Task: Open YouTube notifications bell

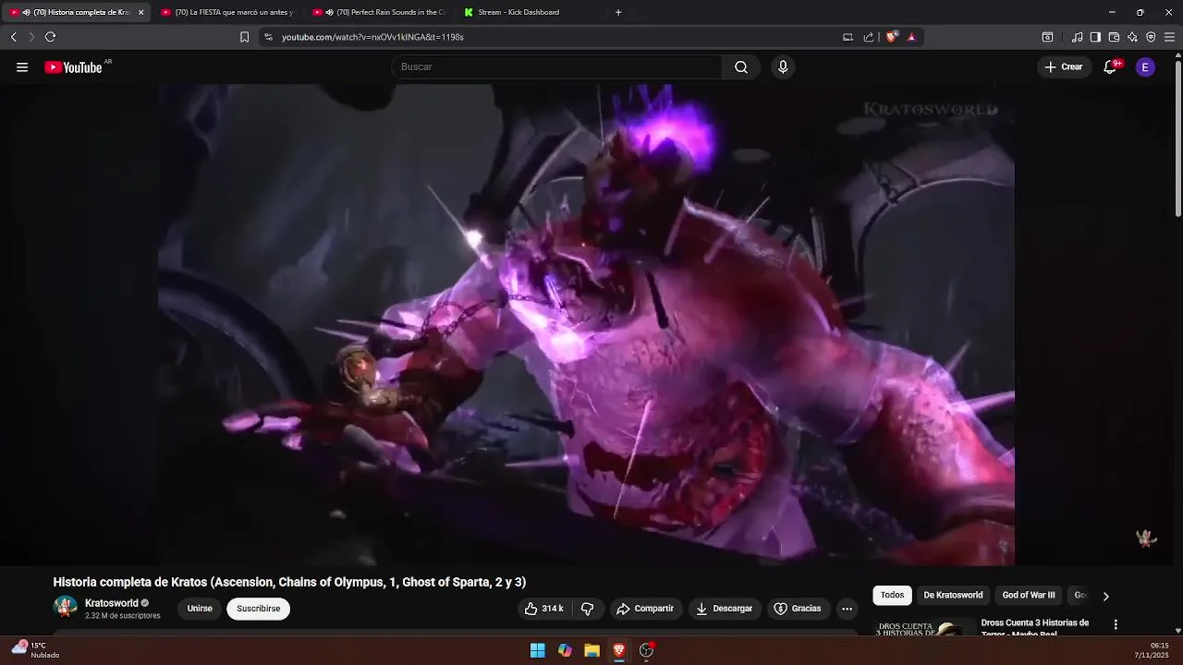Action: (x=1111, y=66)
